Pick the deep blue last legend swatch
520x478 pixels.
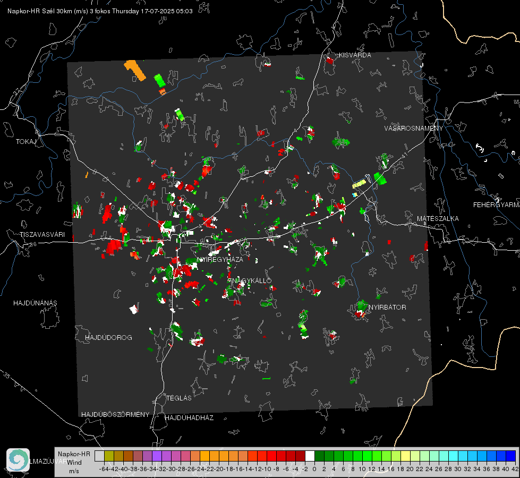(x=511, y=456)
